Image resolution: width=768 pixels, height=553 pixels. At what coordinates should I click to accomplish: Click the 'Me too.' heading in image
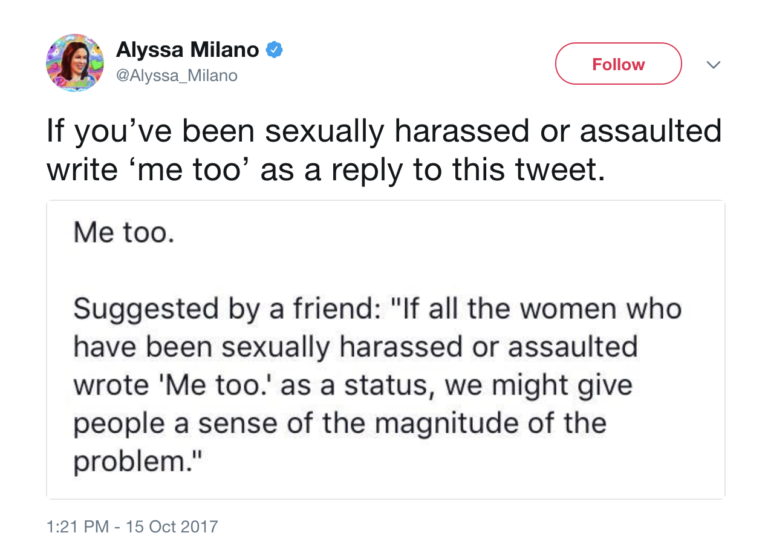click(123, 232)
